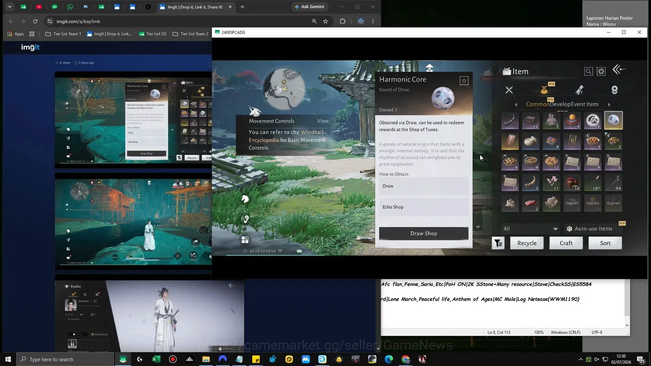Click the Notepad vertical scrollbar down arrow

(627, 325)
